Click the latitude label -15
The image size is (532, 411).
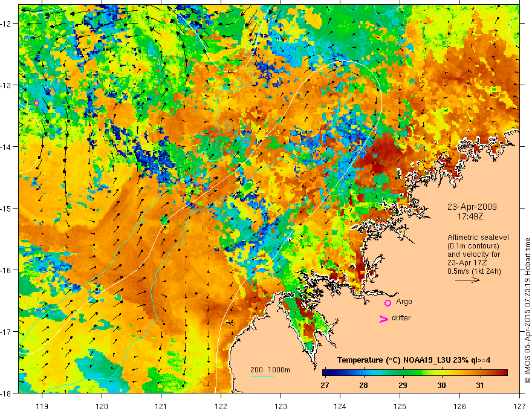click(x=7, y=208)
